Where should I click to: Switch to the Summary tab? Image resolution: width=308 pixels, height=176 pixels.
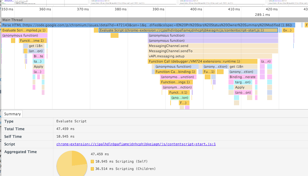click(12, 114)
